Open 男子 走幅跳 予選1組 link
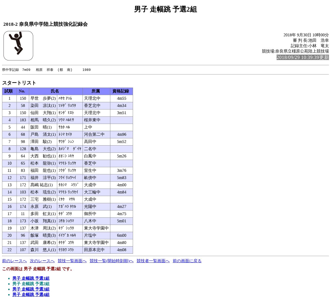The image size is (331, 297). tap(31, 278)
